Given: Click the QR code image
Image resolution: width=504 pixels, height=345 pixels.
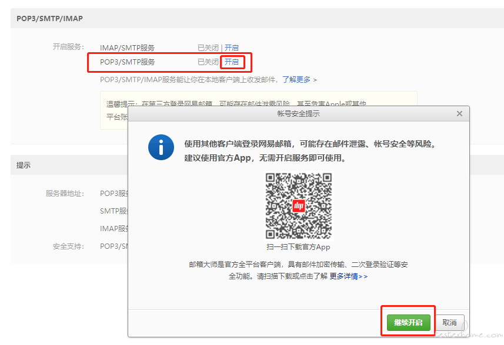Looking at the screenshot, I should 299,206.
